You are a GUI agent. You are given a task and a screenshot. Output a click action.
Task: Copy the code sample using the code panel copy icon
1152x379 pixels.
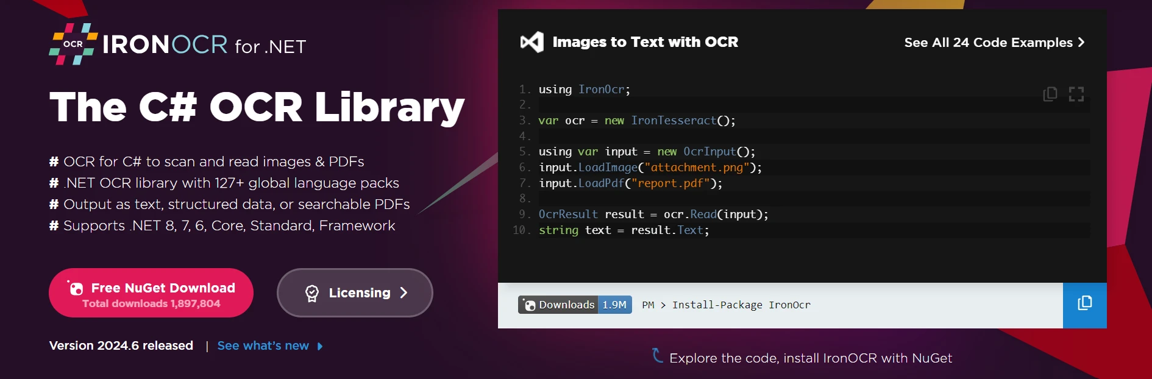1050,94
